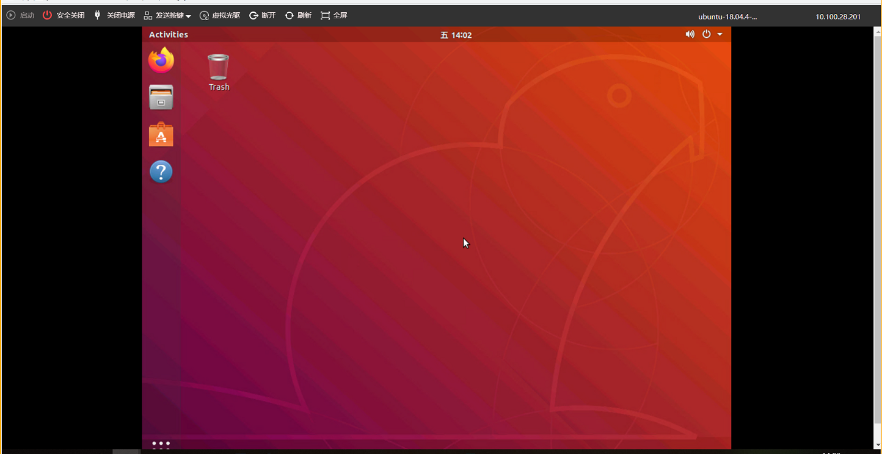Click 关闭电源 power off button
The image size is (882, 454).
pos(114,15)
